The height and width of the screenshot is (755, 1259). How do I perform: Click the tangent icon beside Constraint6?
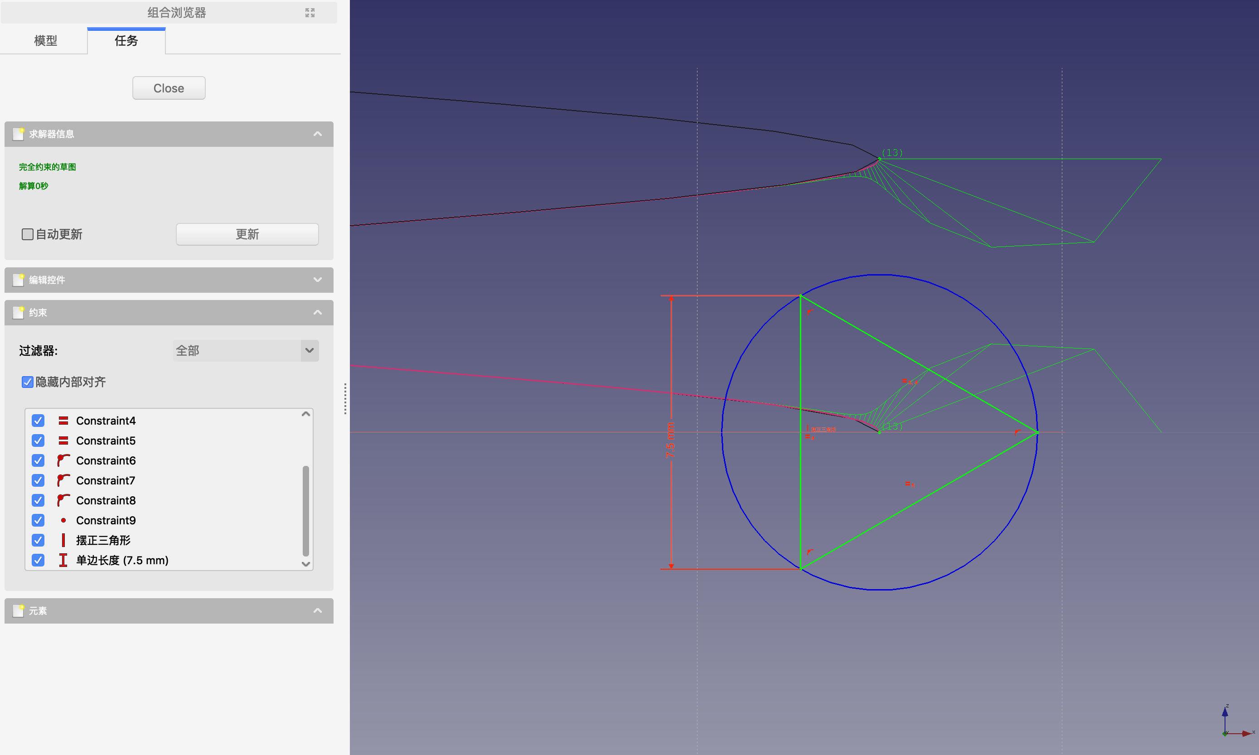[x=63, y=460]
